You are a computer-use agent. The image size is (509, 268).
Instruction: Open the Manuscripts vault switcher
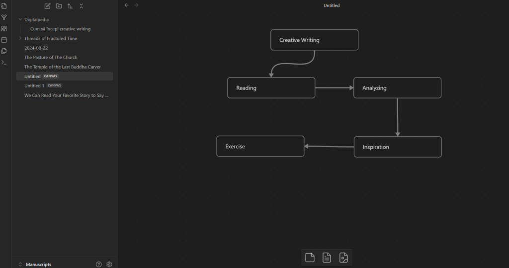point(38,265)
